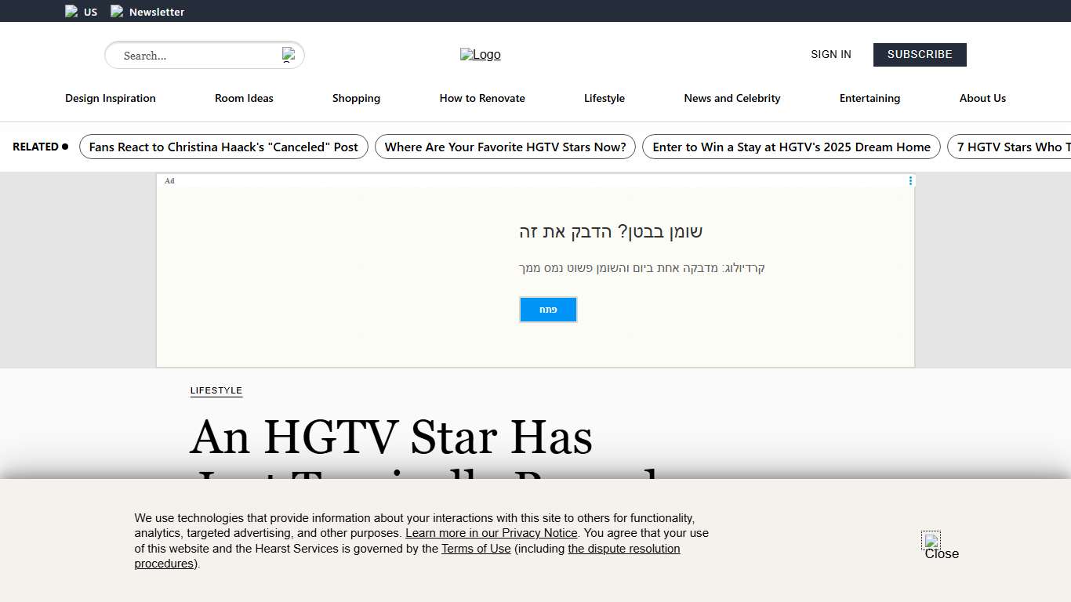Open Favorite HGTV Stars Now related article

tap(505, 147)
